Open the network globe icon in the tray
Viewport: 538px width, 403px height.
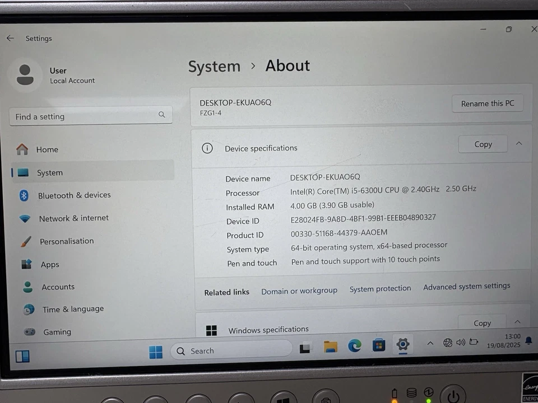447,342
